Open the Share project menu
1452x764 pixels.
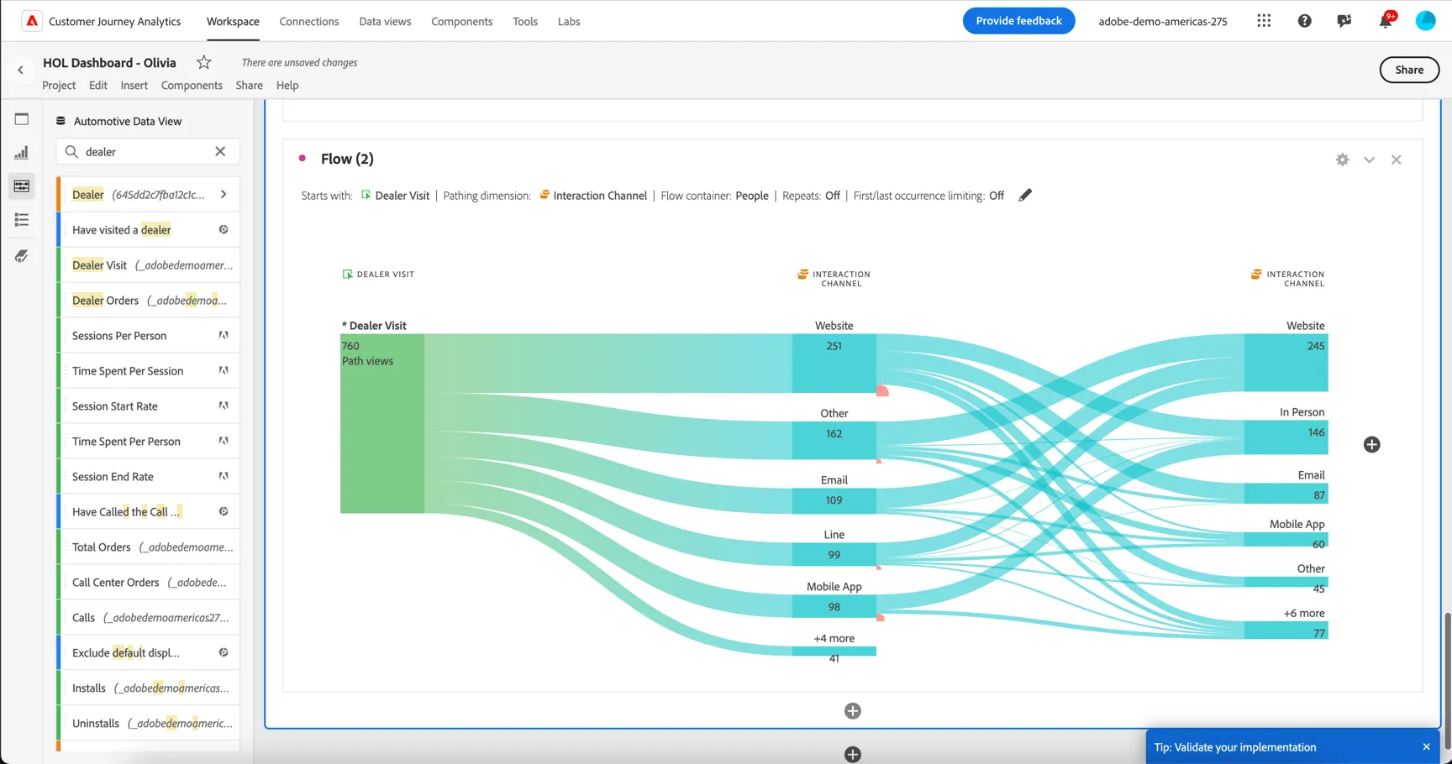249,85
